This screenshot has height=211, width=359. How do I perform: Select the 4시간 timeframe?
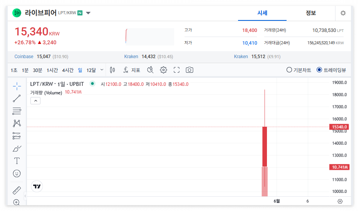click(x=68, y=70)
